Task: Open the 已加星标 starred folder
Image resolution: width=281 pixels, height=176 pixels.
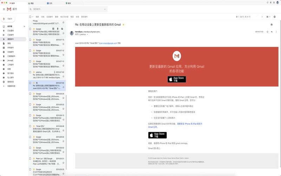Action: tap(11, 31)
